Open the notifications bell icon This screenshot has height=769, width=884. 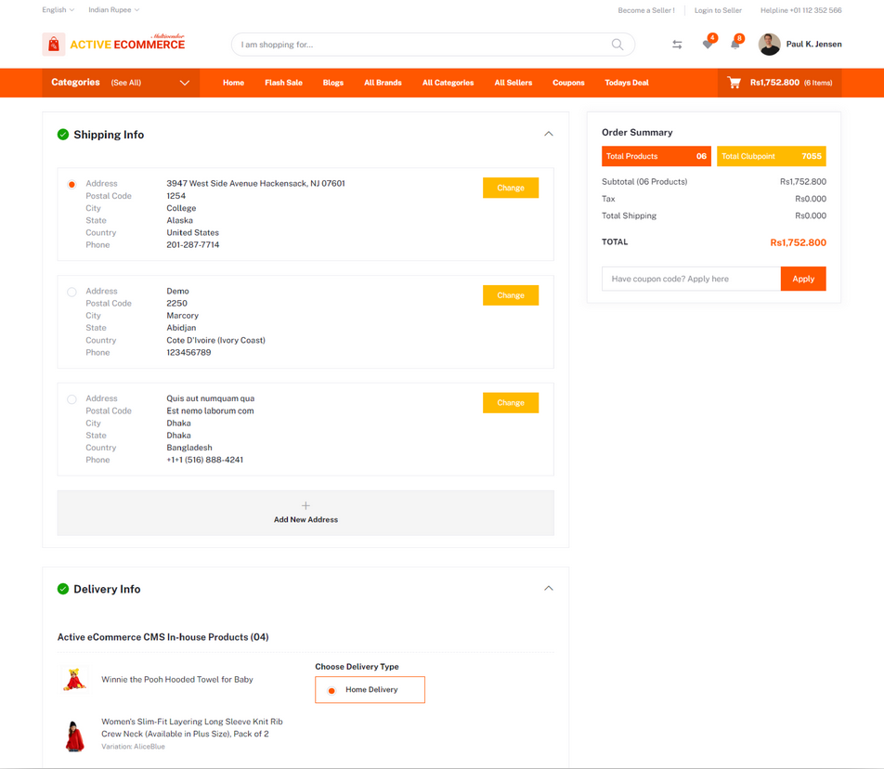735,44
